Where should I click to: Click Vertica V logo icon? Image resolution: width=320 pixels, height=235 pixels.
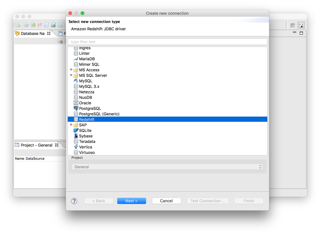click(76, 147)
